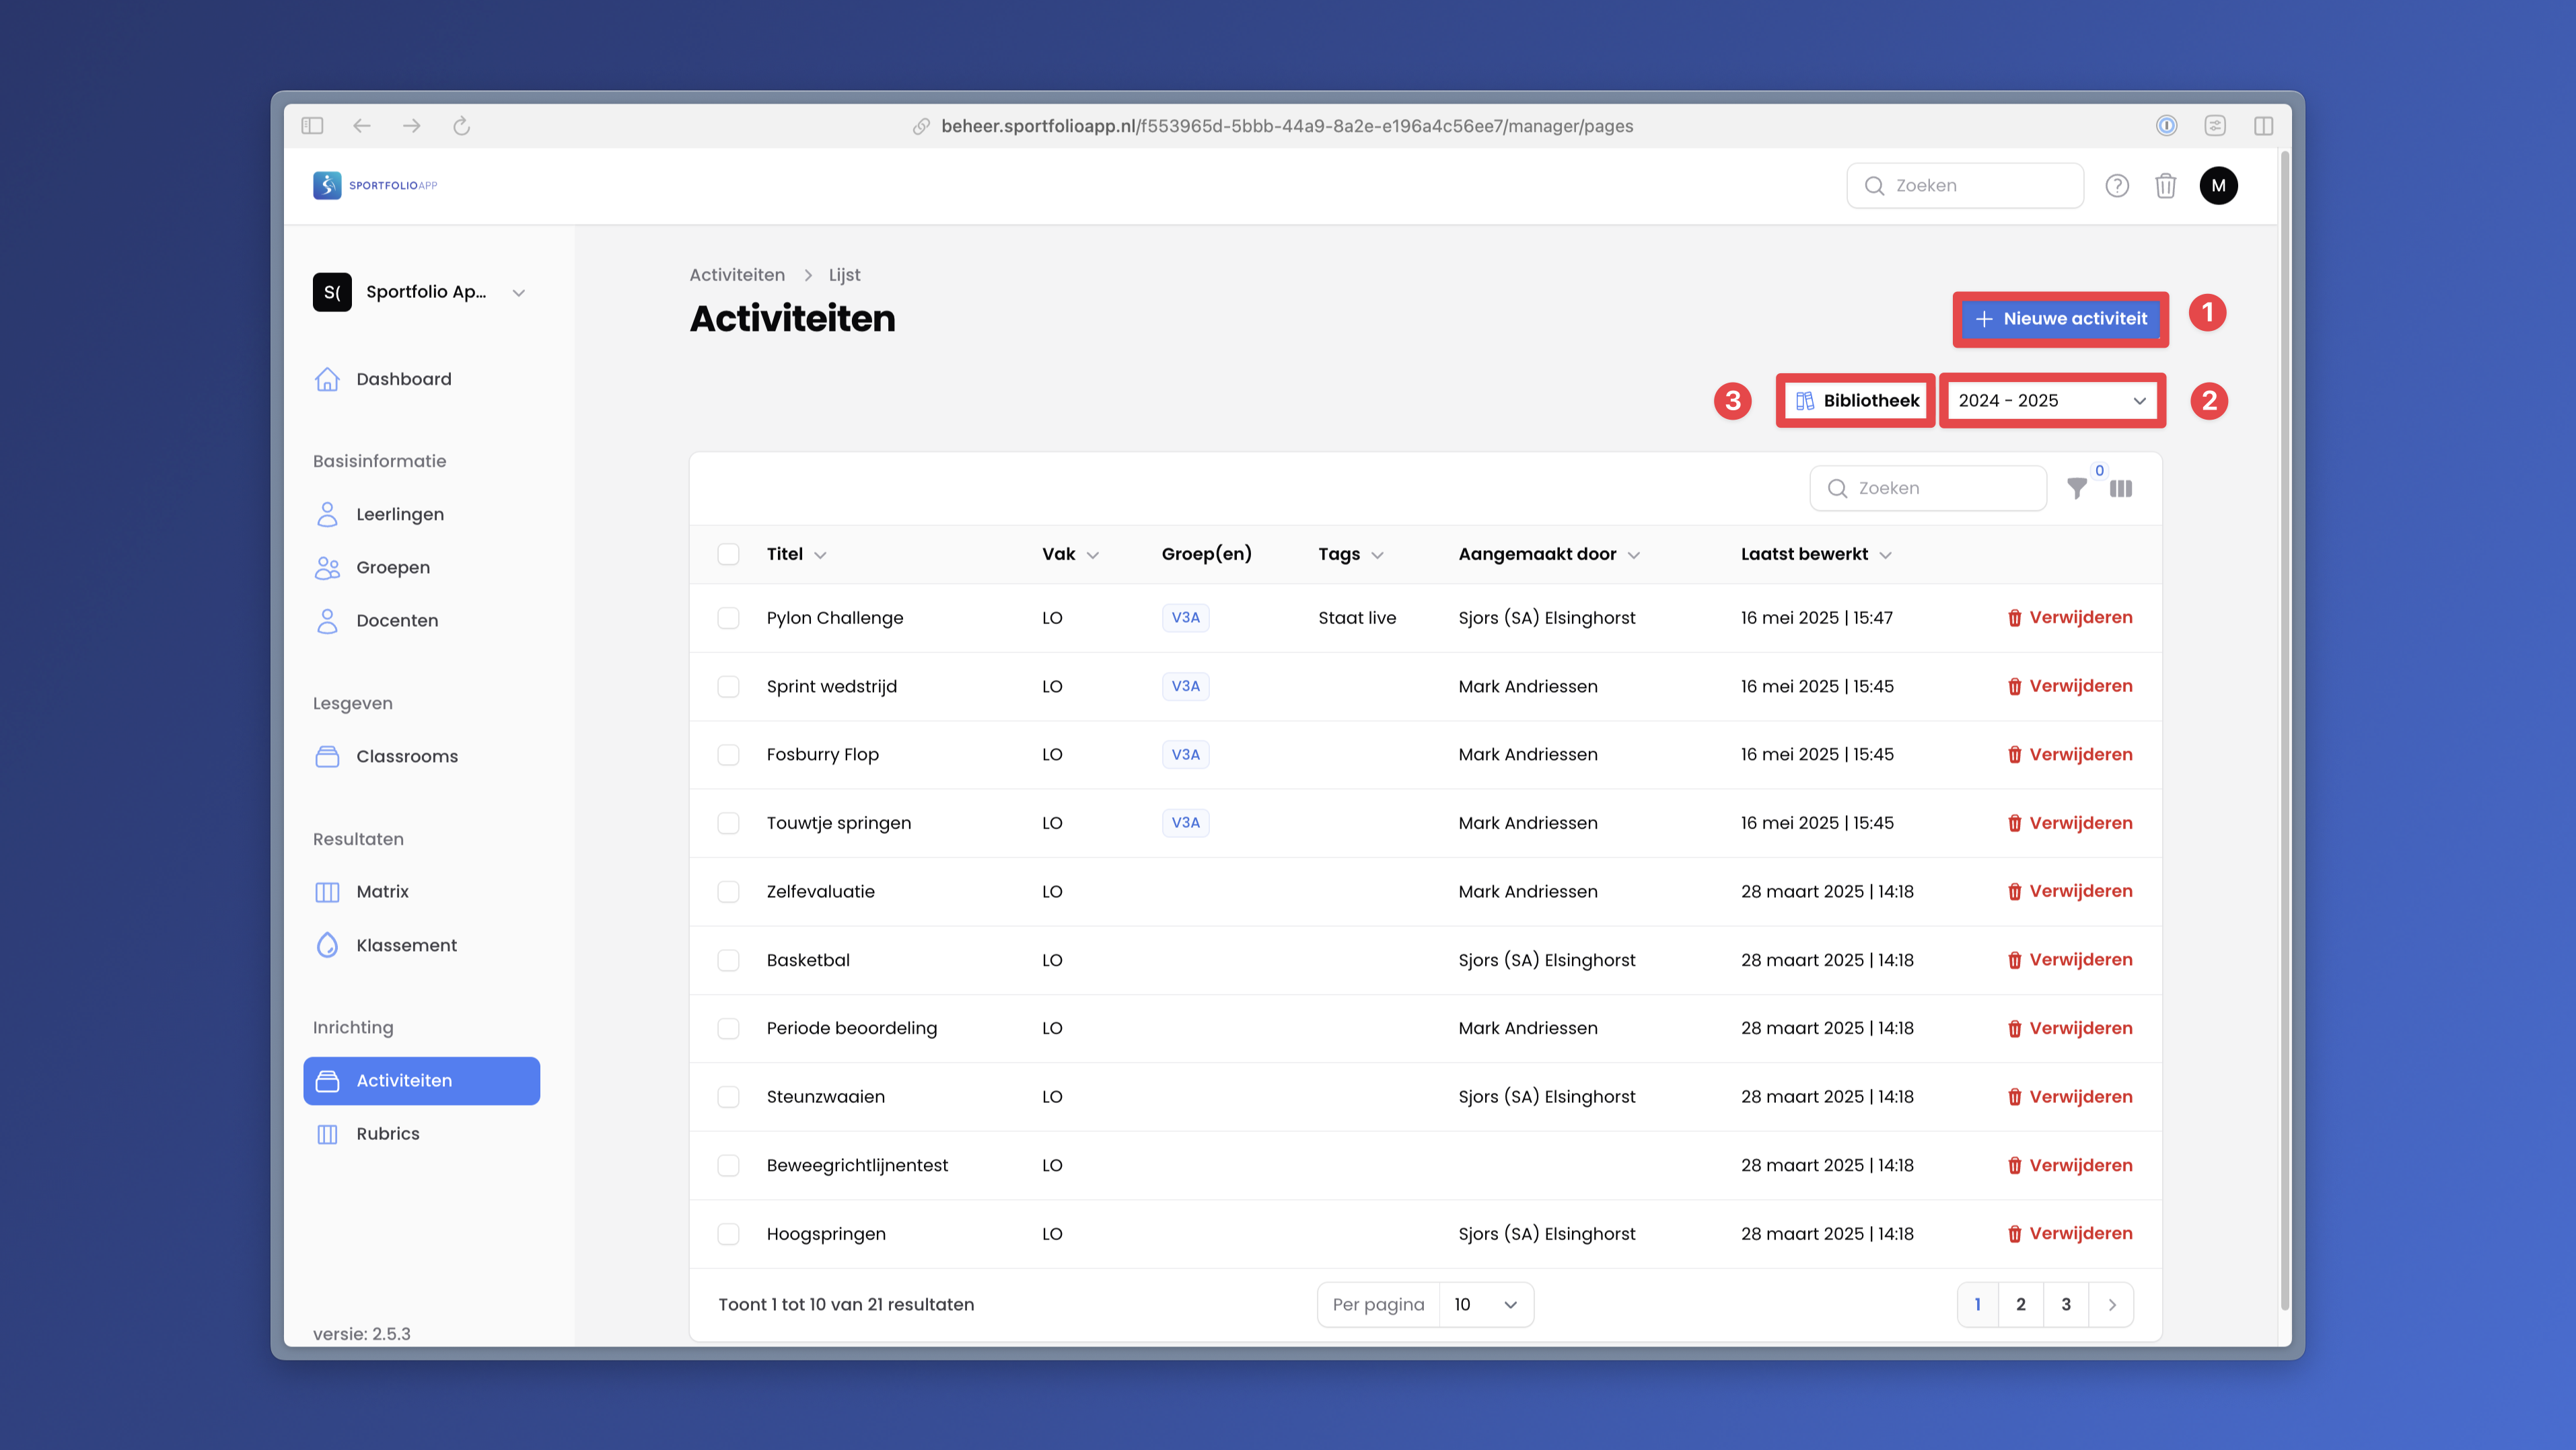The height and width of the screenshot is (1450, 2576).
Task: Click Verwijderen for Basketbal
Action: (2069, 960)
